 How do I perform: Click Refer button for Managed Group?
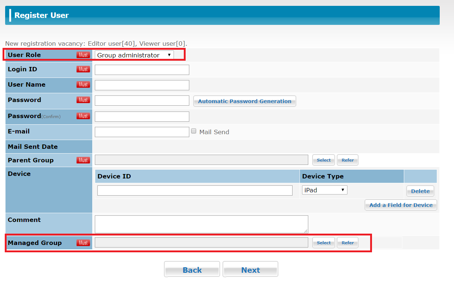(347, 243)
